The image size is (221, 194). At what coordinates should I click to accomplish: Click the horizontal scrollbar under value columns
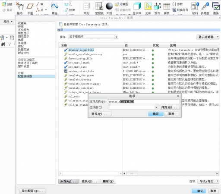[170, 173]
